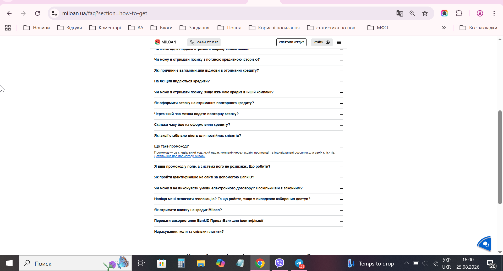Click the Windows taskbar search box
503x271 pixels.
point(75,263)
